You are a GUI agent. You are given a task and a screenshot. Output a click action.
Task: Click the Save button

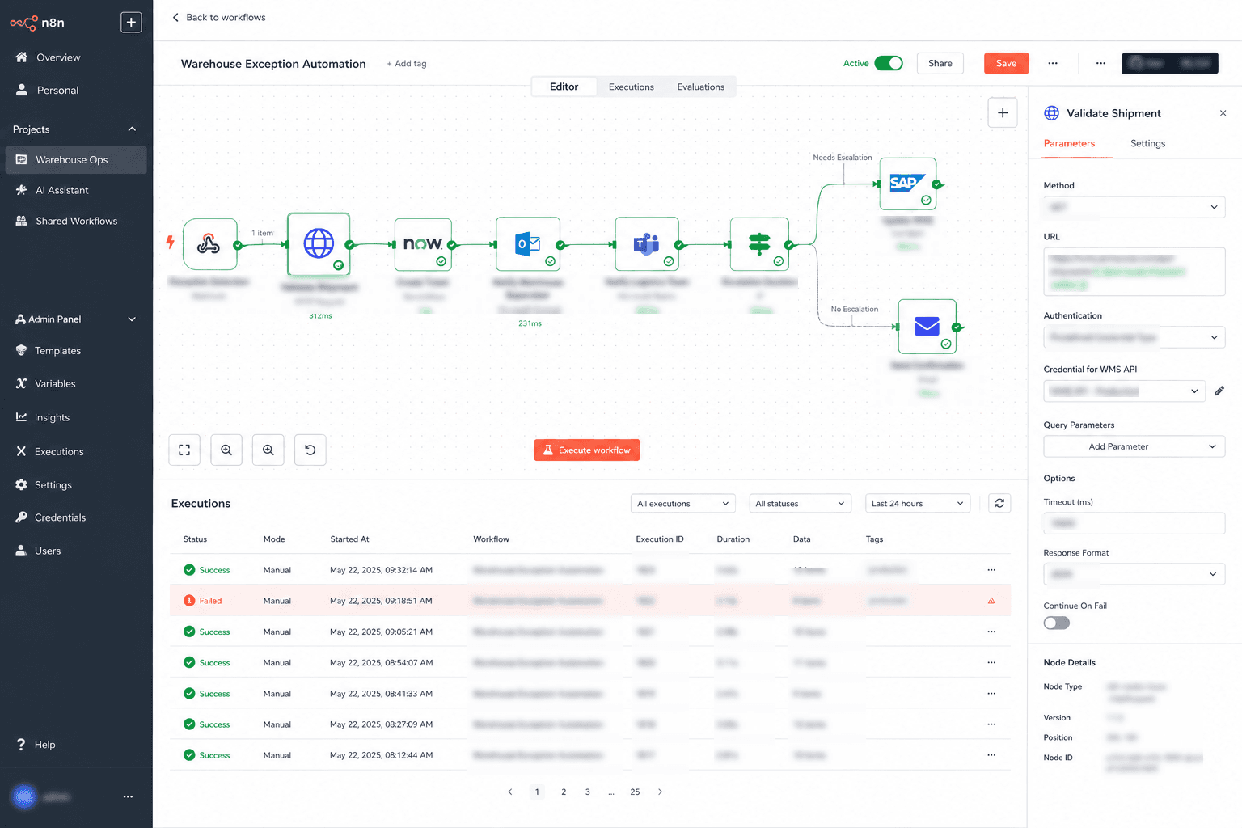(x=1006, y=63)
